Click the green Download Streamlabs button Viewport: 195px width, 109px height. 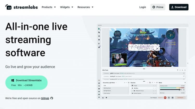click(x=26, y=83)
